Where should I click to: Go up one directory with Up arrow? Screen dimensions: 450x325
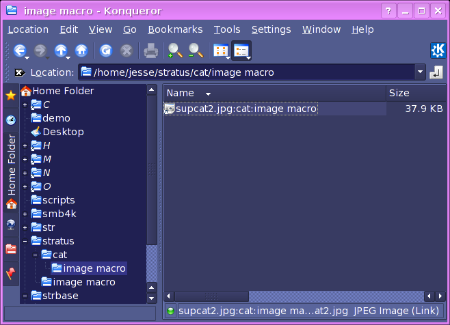click(x=61, y=51)
